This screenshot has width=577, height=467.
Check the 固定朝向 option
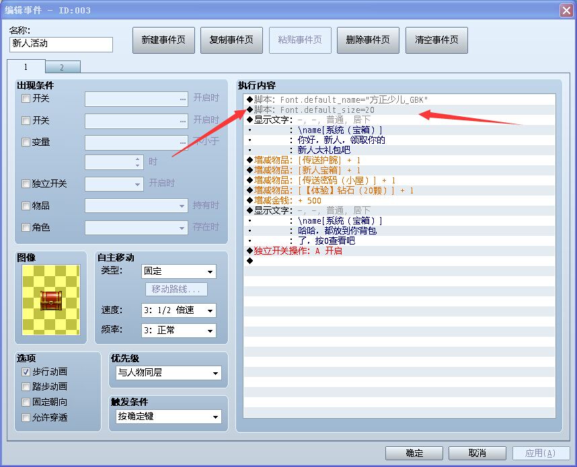click(26, 402)
